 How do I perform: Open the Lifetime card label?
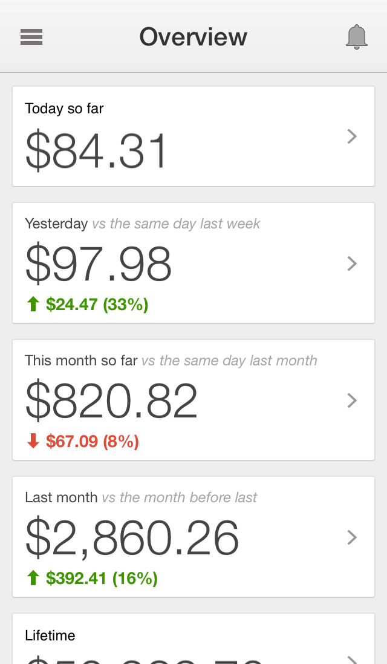click(50, 636)
